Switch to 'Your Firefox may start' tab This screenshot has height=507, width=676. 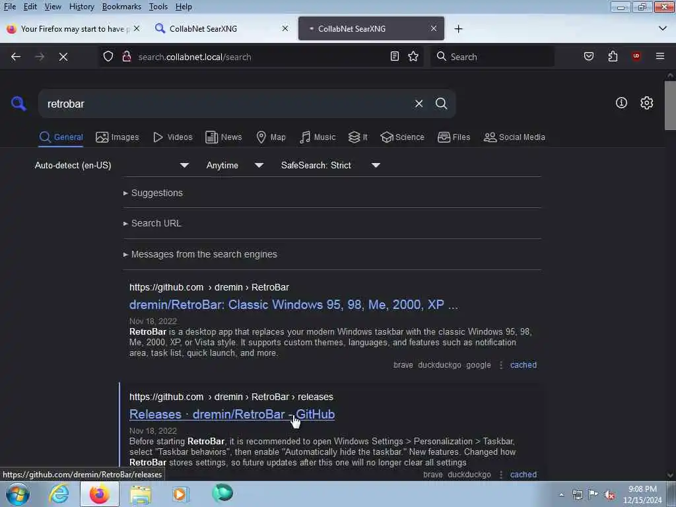pyautogui.click(x=73, y=28)
